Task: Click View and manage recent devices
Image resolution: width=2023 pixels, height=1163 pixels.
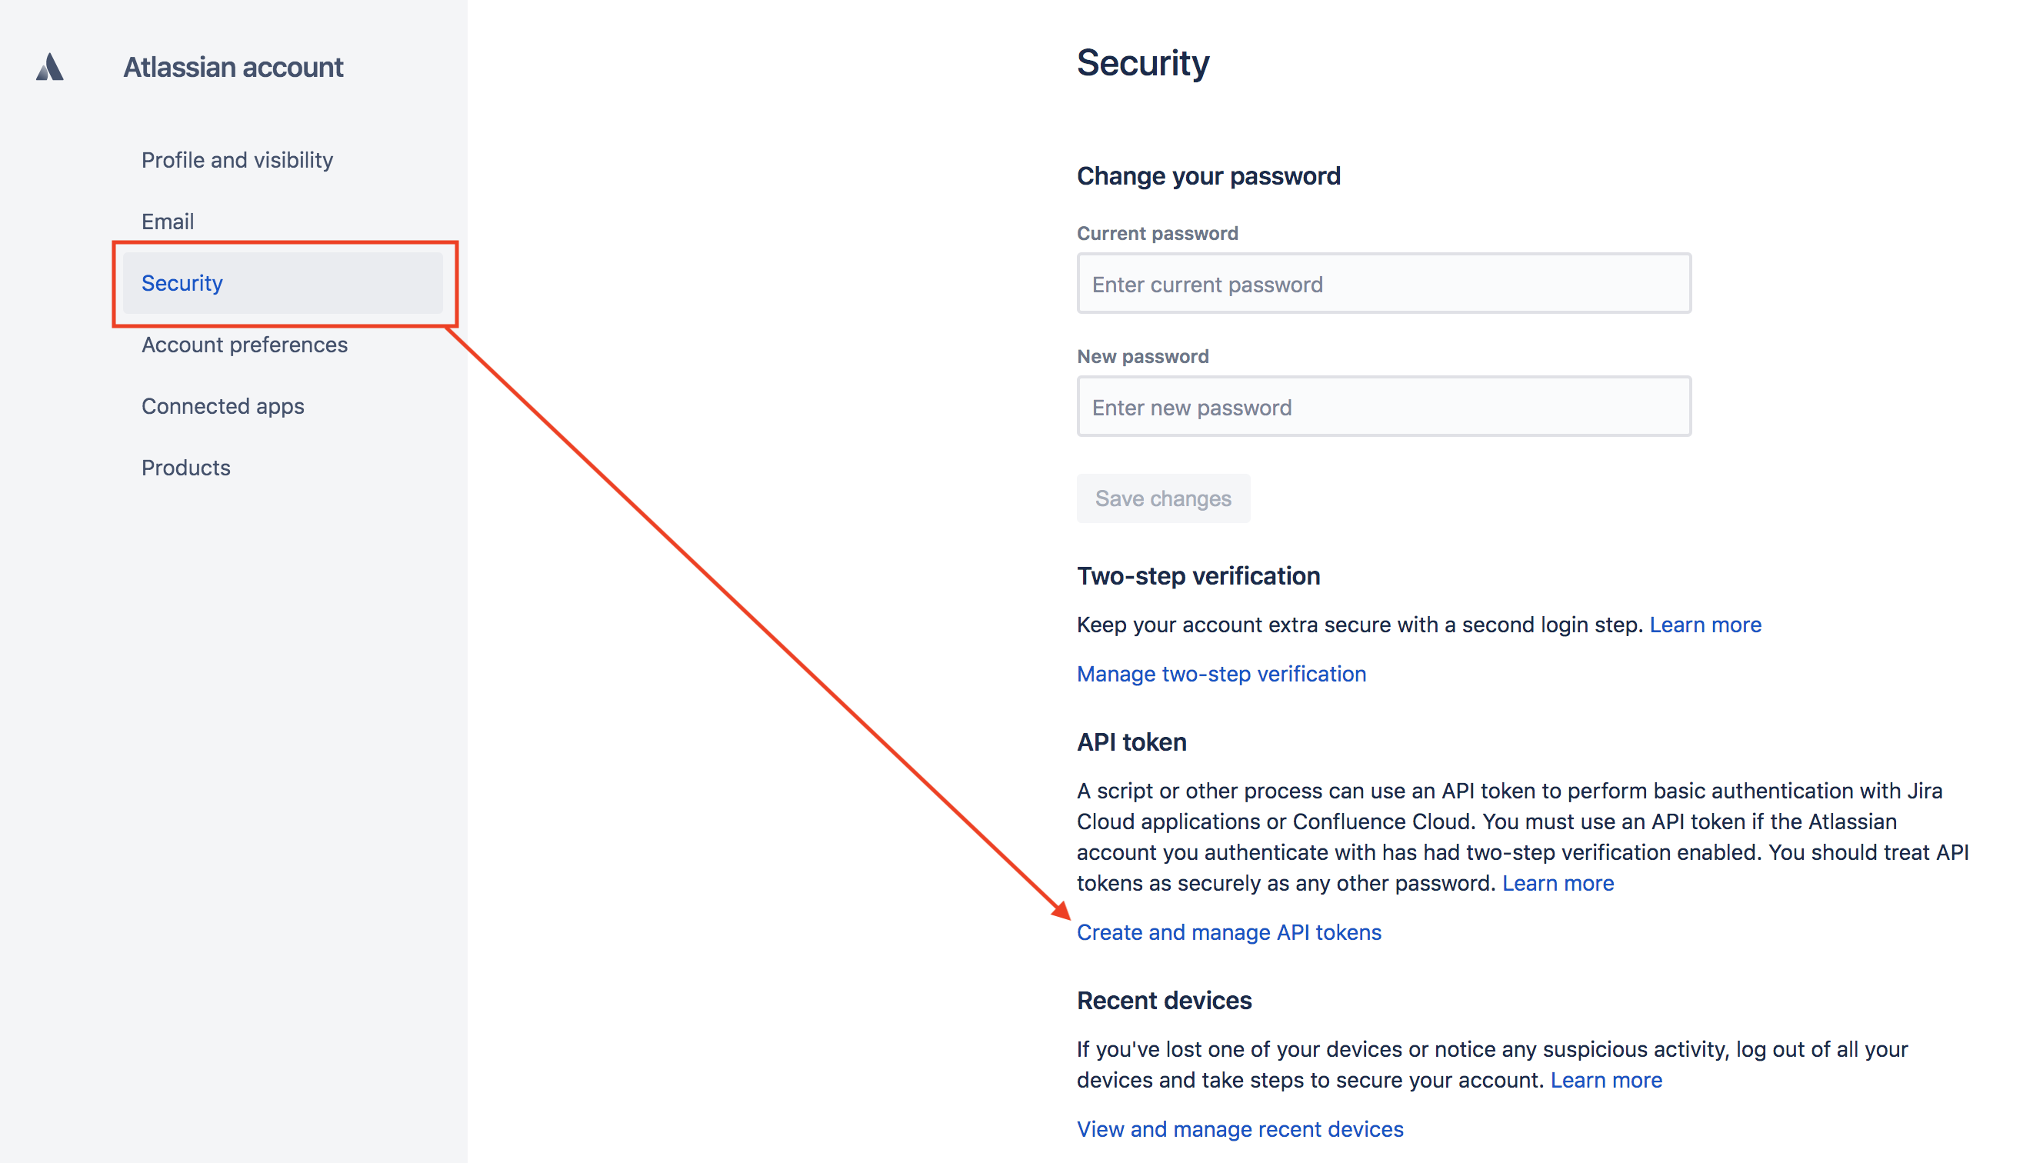Action: [1239, 1128]
